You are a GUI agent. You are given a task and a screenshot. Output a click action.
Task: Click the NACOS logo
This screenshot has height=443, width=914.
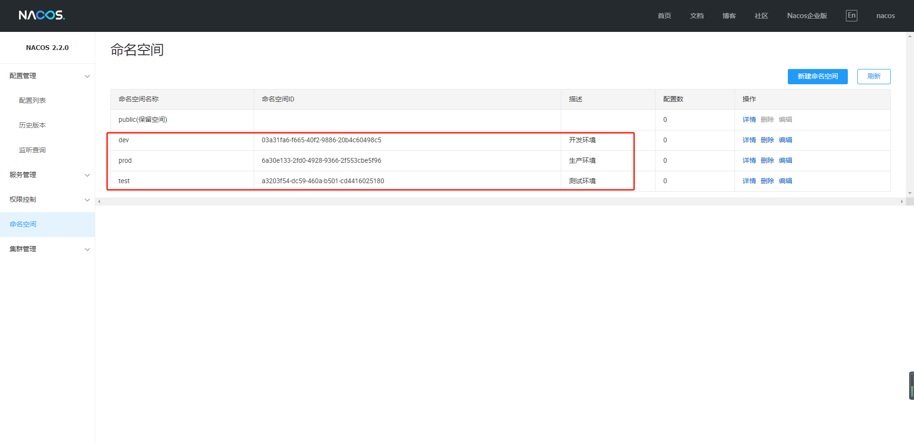point(42,15)
